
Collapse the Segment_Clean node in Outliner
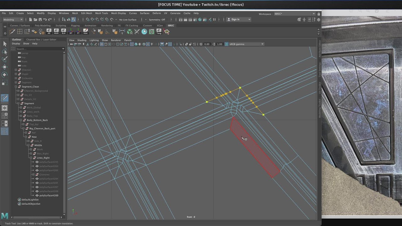tap(16, 87)
